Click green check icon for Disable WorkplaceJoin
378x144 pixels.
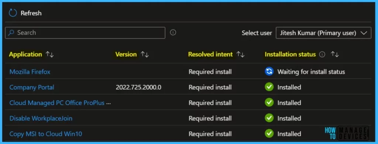coord(269,118)
